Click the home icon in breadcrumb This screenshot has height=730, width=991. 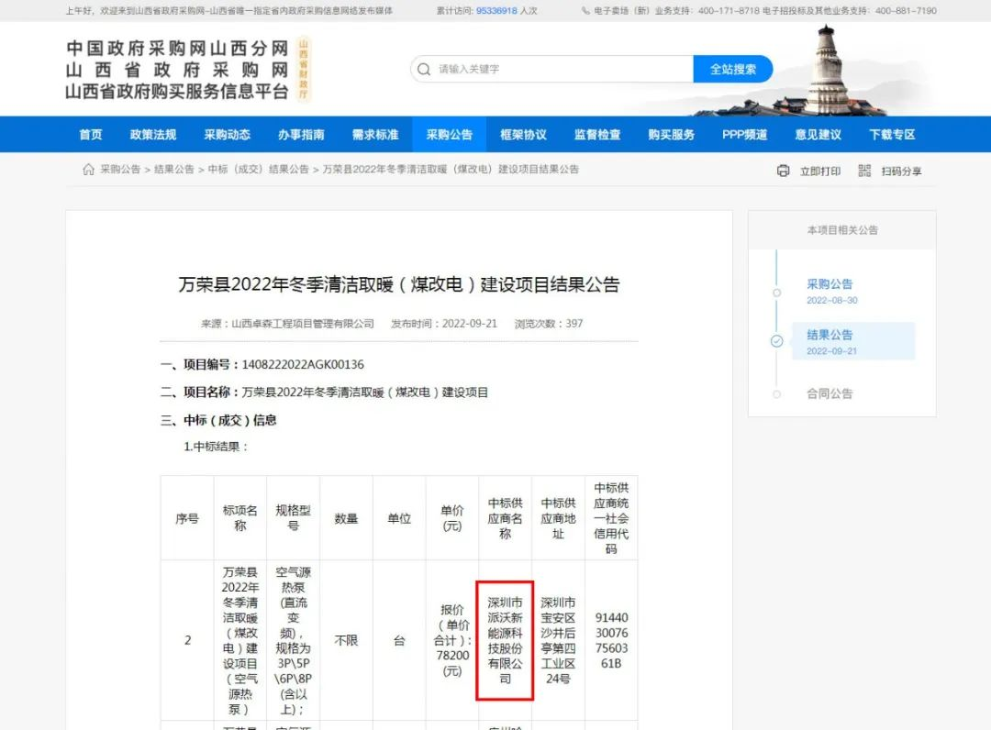(88, 170)
